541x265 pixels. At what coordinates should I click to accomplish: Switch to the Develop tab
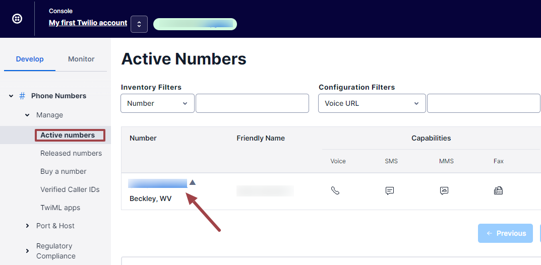(x=30, y=59)
